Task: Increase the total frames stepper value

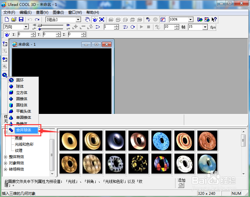Action: click(177, 26)
